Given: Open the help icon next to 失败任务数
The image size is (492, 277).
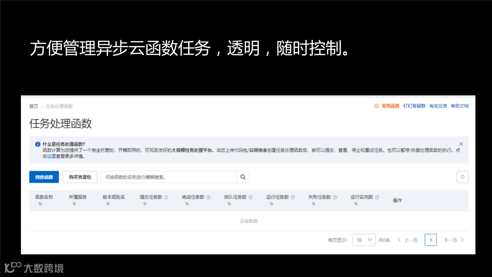Looking at the screenshot, I should coord(335,197).
